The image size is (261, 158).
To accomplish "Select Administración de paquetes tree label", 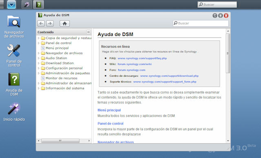I will [68, 73].
